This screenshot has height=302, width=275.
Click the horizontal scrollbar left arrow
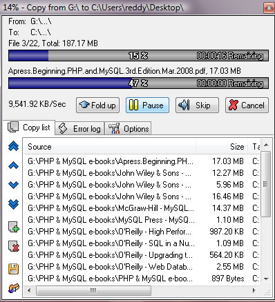pyautogui.click(x=29, y=290)
